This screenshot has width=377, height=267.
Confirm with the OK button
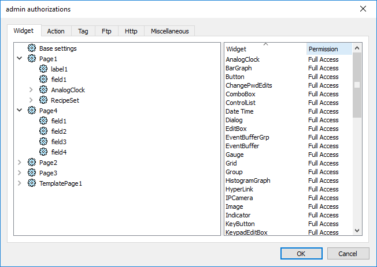[301, 254]
